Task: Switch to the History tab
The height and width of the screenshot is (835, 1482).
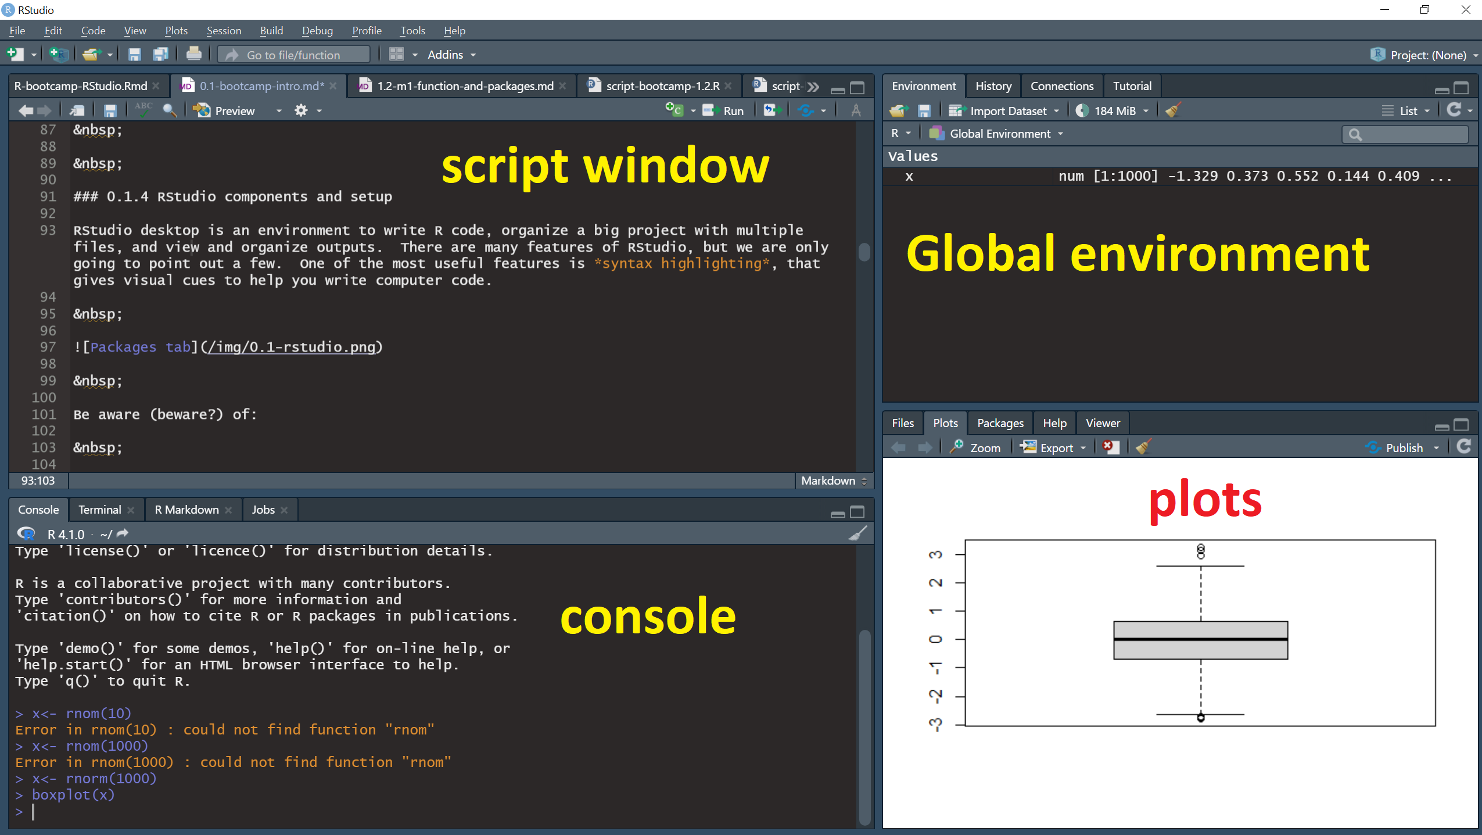Action: point(993,86)
